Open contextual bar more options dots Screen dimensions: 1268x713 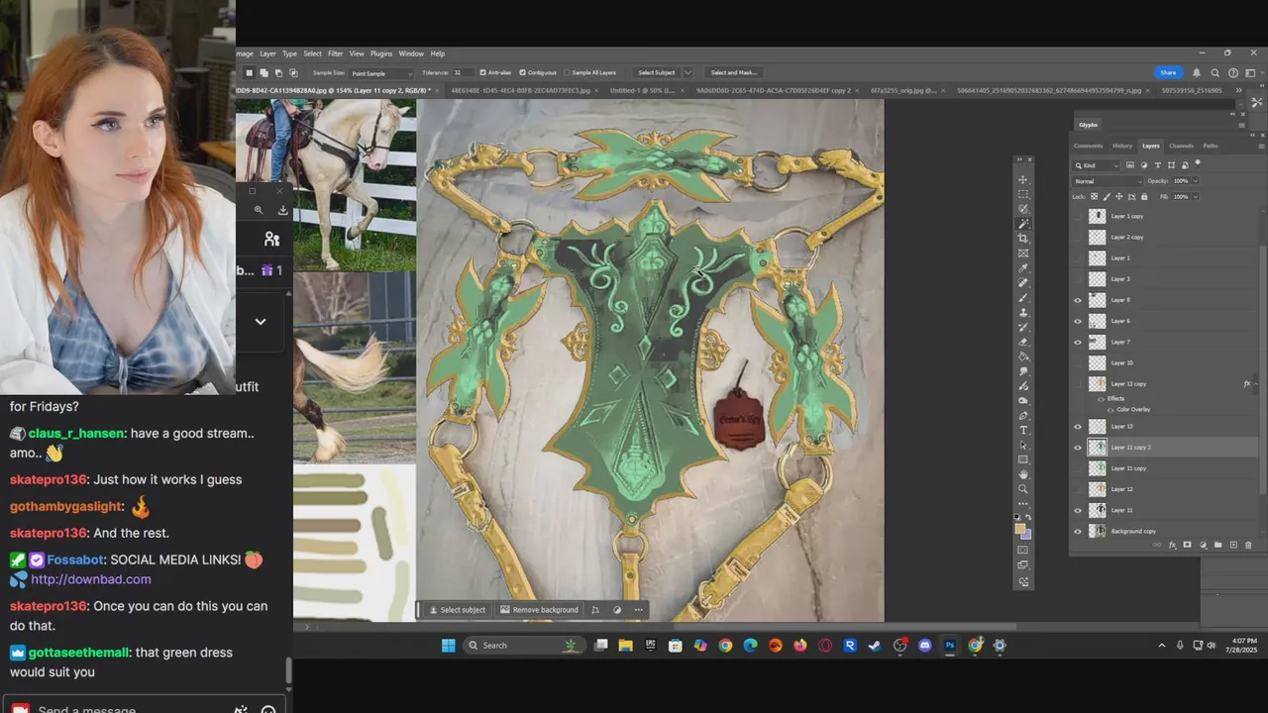pyautogui.click(x=638, y=610)
